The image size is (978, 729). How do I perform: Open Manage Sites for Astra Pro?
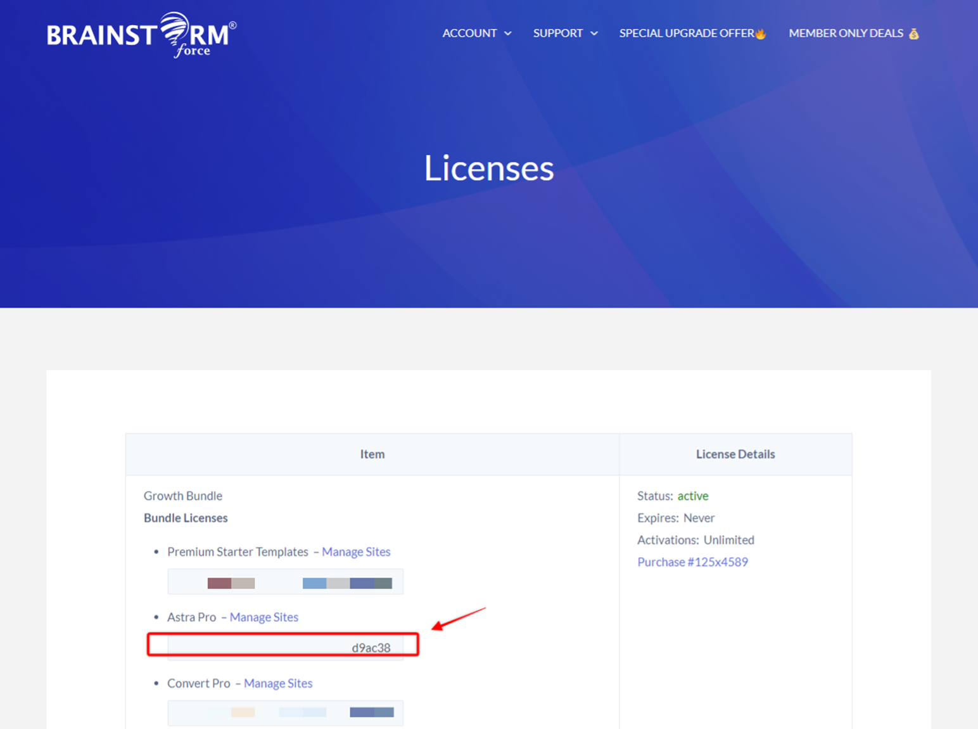point(264,617)
